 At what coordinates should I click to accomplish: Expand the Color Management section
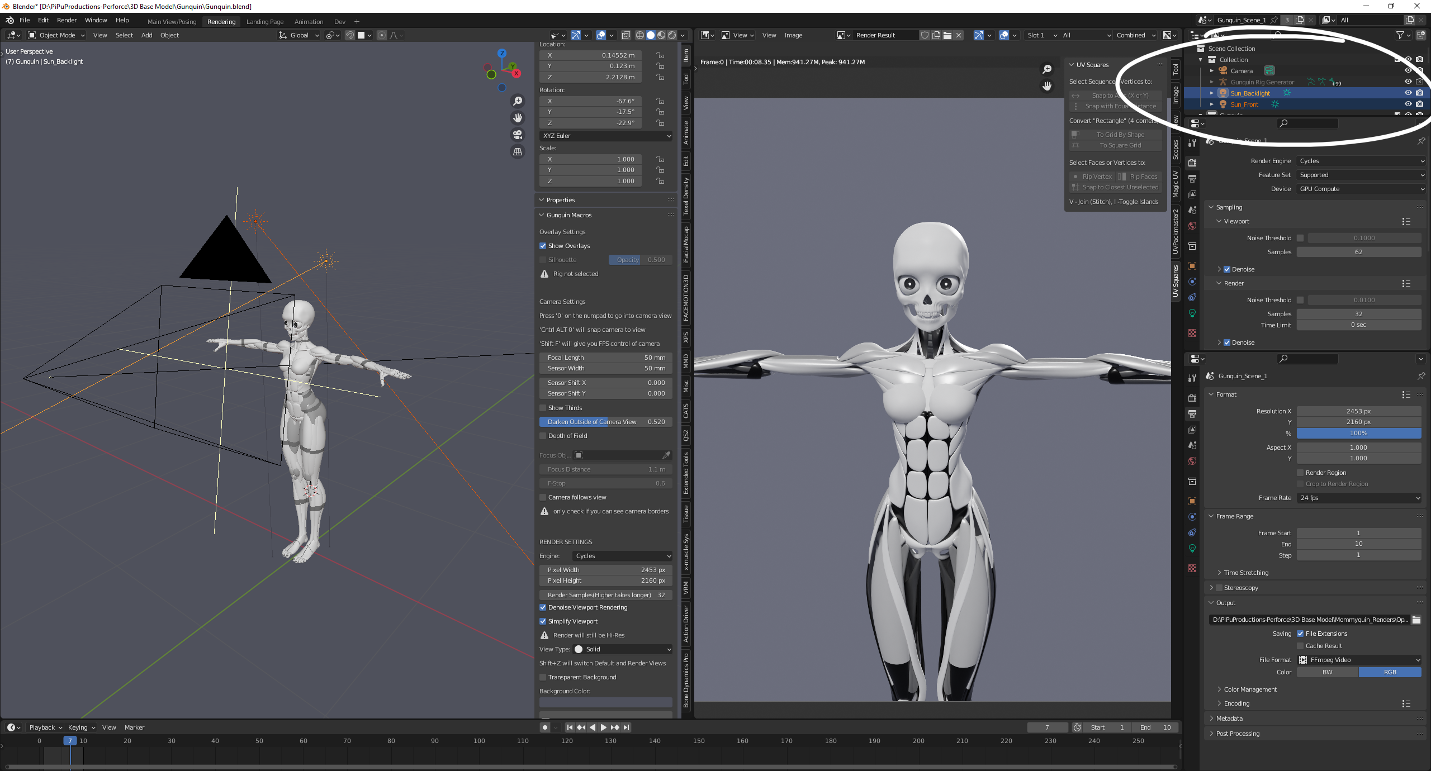pos(1250,689)
